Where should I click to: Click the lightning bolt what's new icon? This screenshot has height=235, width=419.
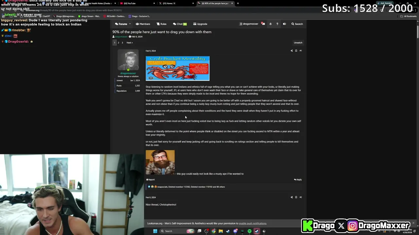click(277, 24)
